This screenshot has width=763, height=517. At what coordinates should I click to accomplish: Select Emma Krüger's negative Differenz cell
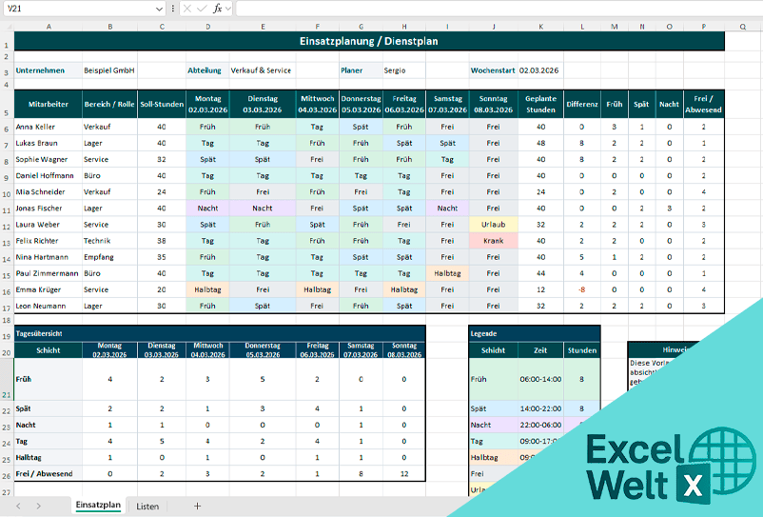(x=580, y=289)
